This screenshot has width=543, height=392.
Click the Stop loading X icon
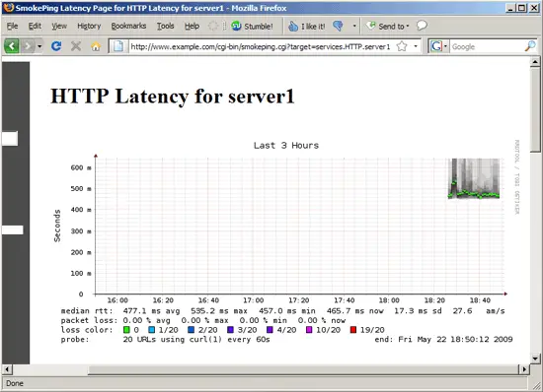point(76,46)
